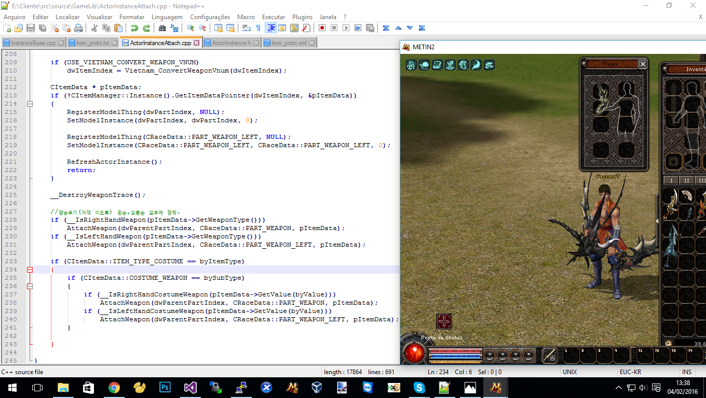706x398 pixels.
Task: Click the fan item in the inventory
Action: (687, 196)
